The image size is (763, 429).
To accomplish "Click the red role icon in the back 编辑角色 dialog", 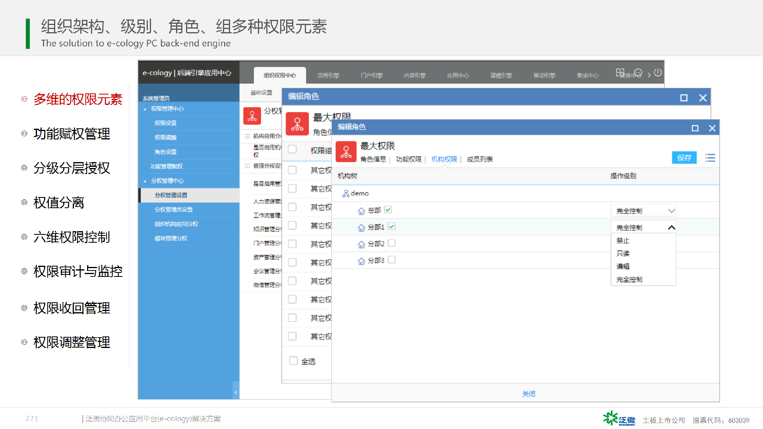I will (297, 124).
